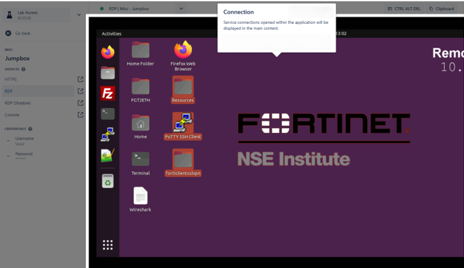The width and height of the screenshot is (464, 268).
Task: Launch PuTTY SSH Client desktop icon
Action: [183, 126]
